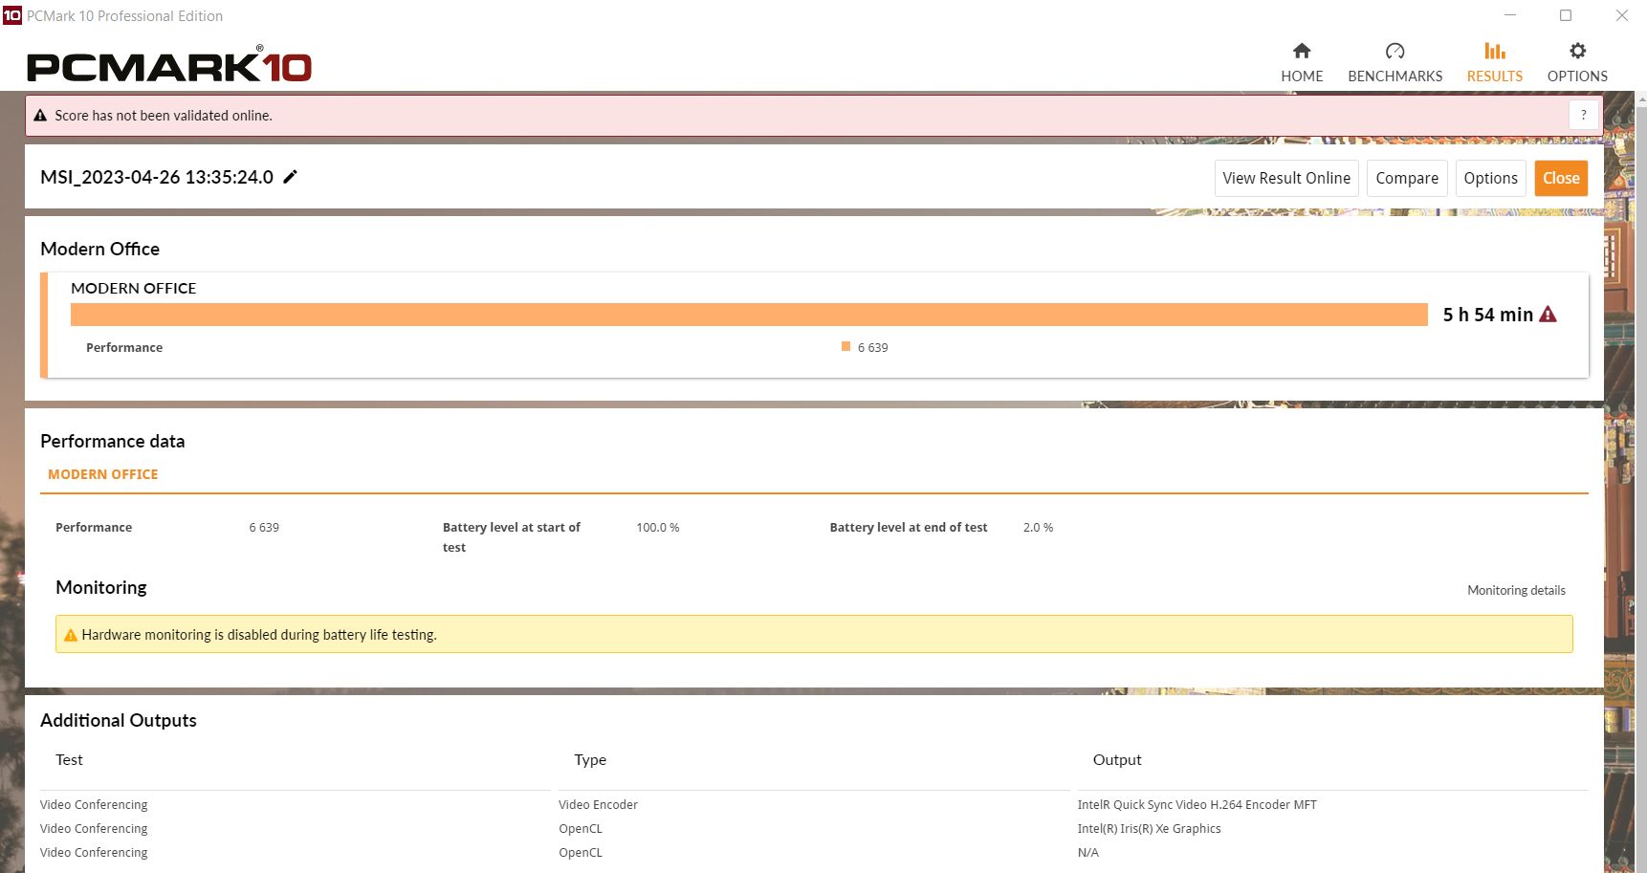Viewport: 1647px width, 873px height.
Task: Click result name MSI_2023-04-26 13:35:24.0
Action: (x=157, y=177)
